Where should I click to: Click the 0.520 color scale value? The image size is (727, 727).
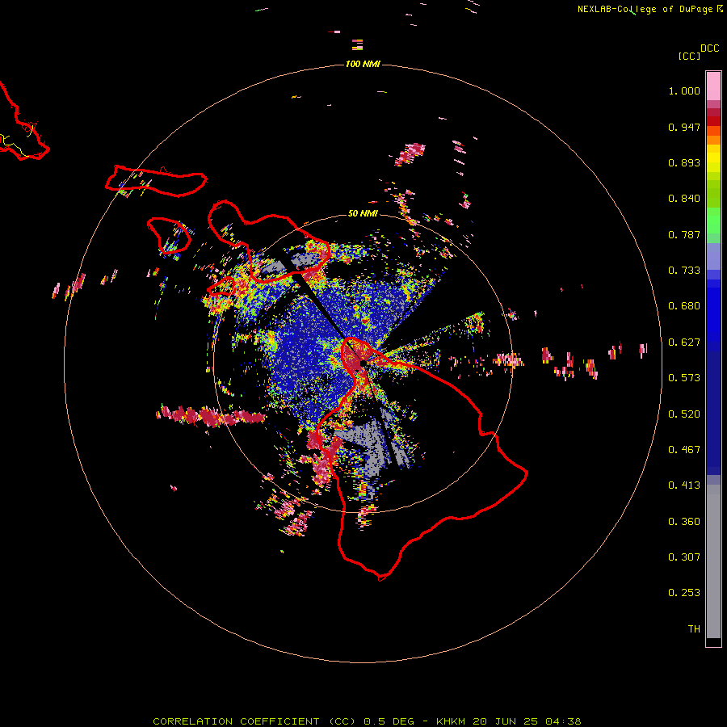pyautogui.click(x=684, y=414)
